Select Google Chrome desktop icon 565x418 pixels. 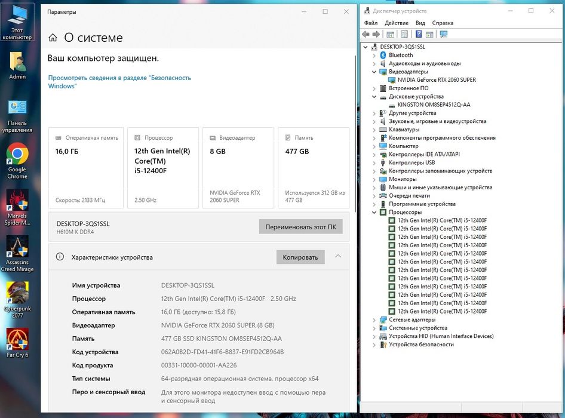[17, 161]
